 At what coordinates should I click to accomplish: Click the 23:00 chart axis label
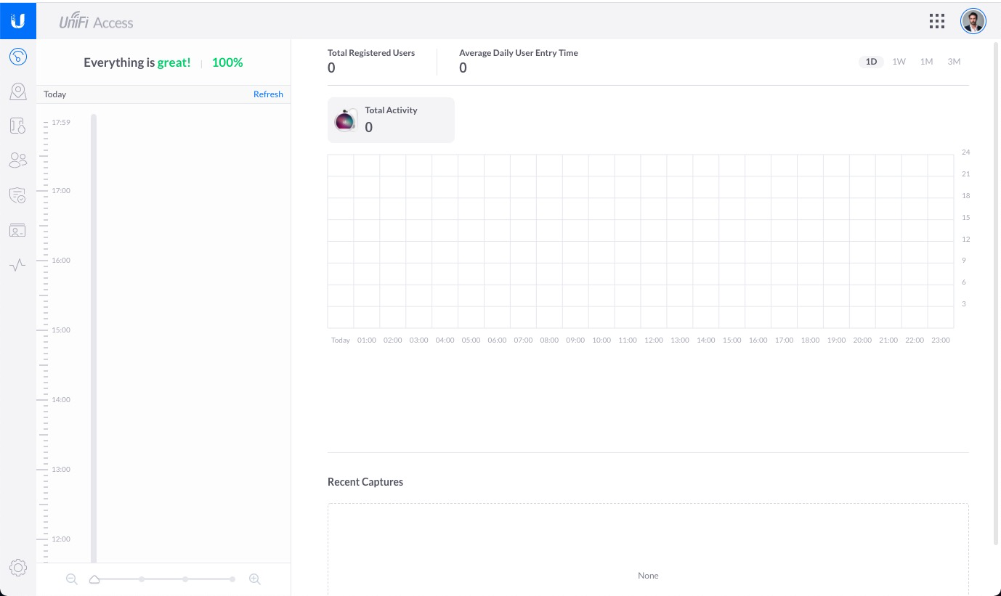pyautogui.click(x=940, y=340)
